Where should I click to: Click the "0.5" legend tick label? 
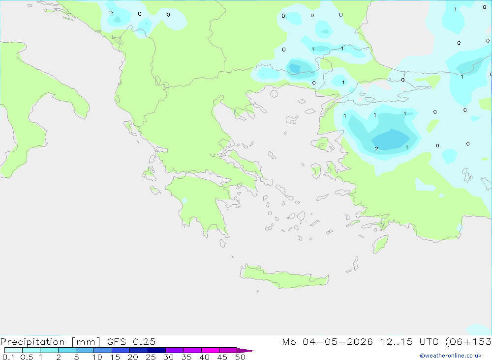(x=27, y=357)
